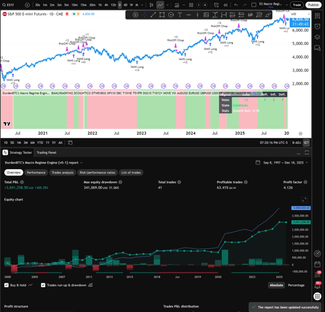Open the watchlist panel icon
325x312 pixels.
tap(317, 16)
